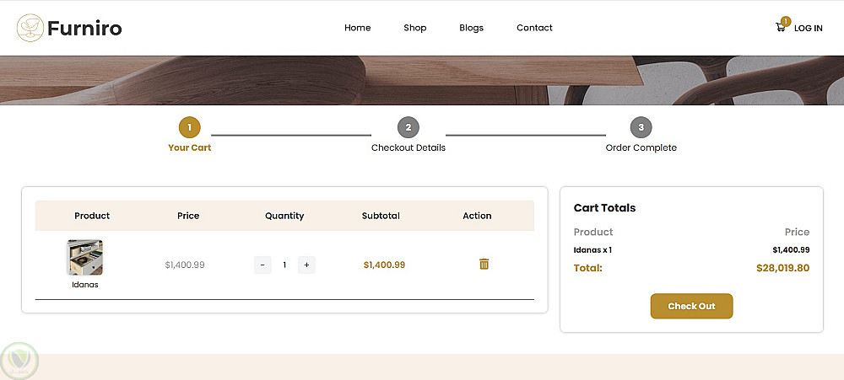Image resolution: width=844 pixels, height=380 pixels.
Task: Select step 3 Order Complete circle
Action: (x=641, y=128)
